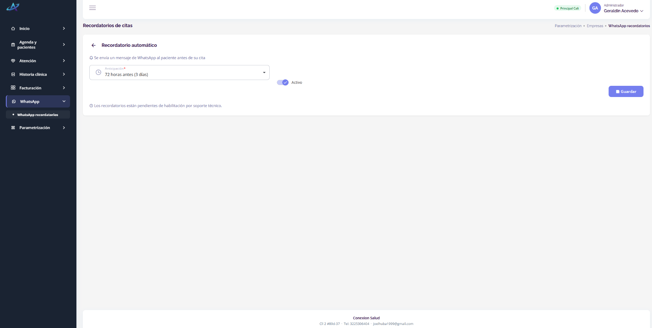Click the app logo in sidebar
Viewport: 652px width, 328px height.
click(x=13, y=7)
